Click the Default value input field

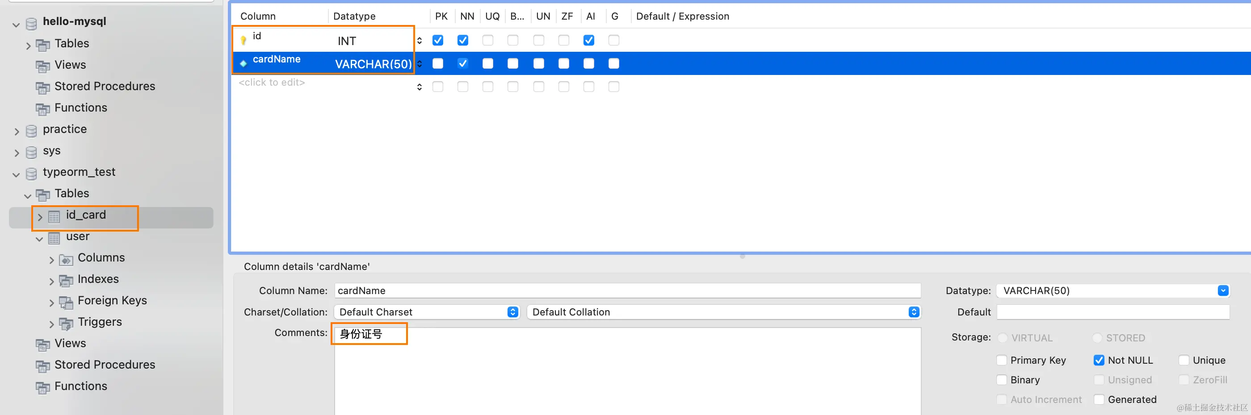(1113, 312)
